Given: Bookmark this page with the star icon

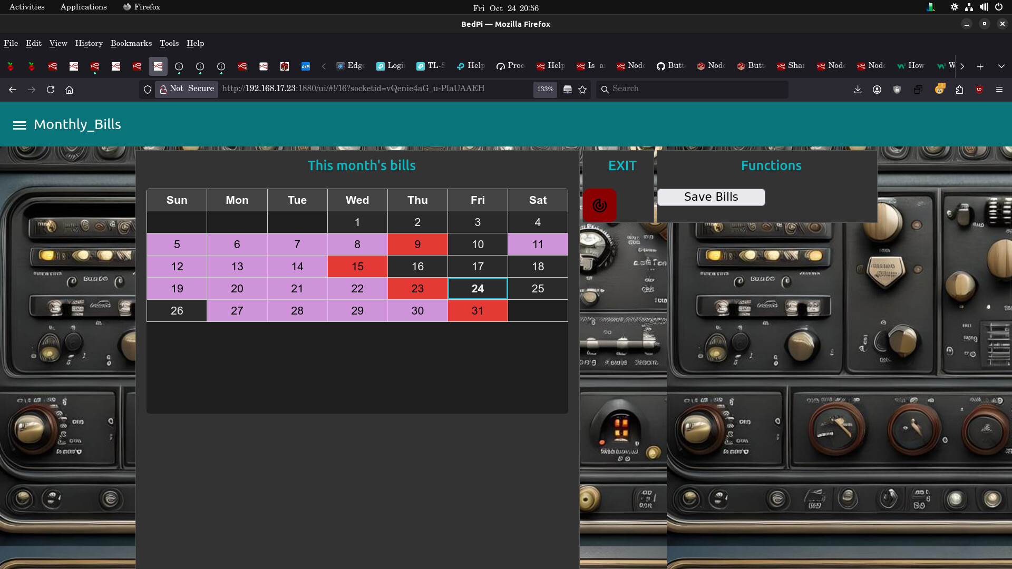Looking at the screenshot, I should (x=582, y=90).
